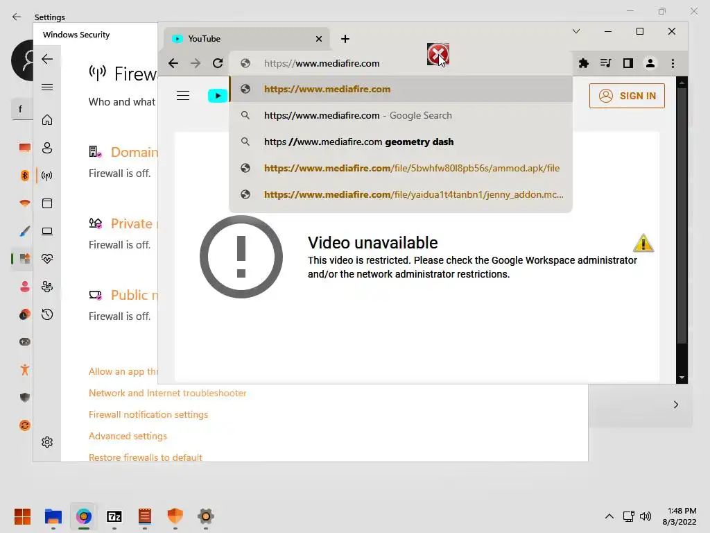The image size is (710, 533).
Task: Open Family options sidebar icon
Action: (x=47, y=287)
